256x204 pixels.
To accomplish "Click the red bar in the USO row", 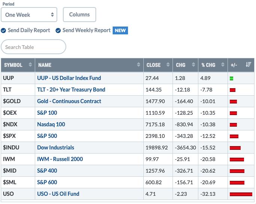I will pyautogui.click(x=241, y=194).
